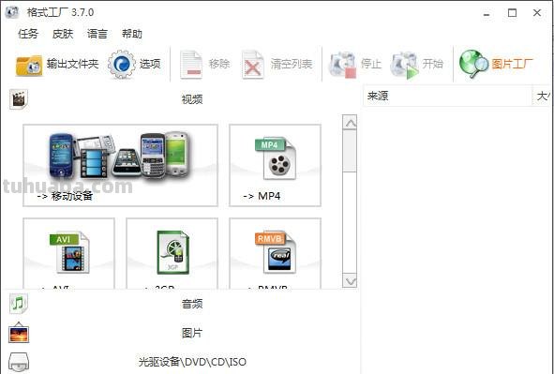Expand the 光驱设备\DVD\CD\ISO category

192,362
